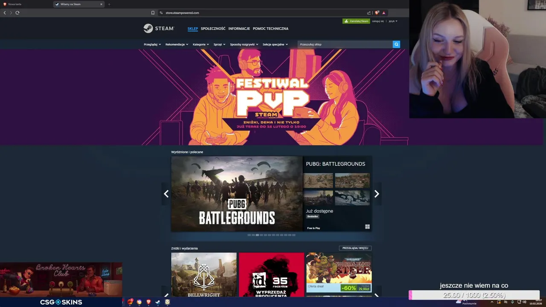The width and height of the screenshot is (546, 307).
Task: Click the Windows platform icon on the PUBG card
Action: 367,227
